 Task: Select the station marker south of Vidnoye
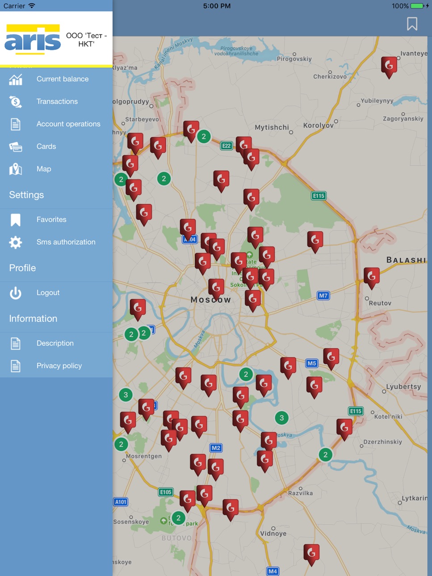coord(311,555)
